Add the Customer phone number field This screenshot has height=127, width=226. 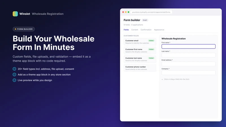point(140,68)
